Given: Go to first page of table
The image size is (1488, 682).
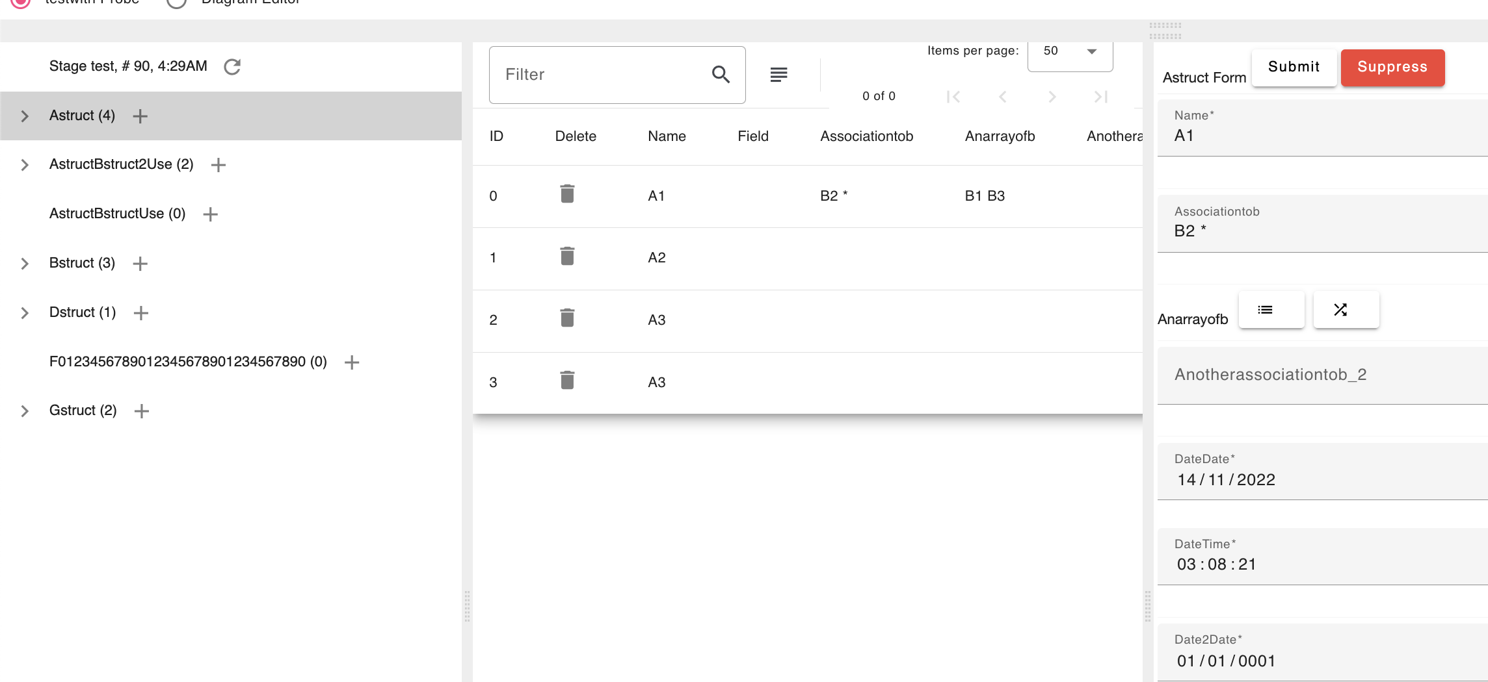Looking at the screenshot, I should click(x=953, y=97).
